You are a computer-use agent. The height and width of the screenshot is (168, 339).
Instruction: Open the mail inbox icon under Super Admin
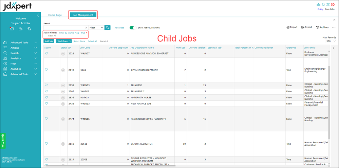coord(12,29)
